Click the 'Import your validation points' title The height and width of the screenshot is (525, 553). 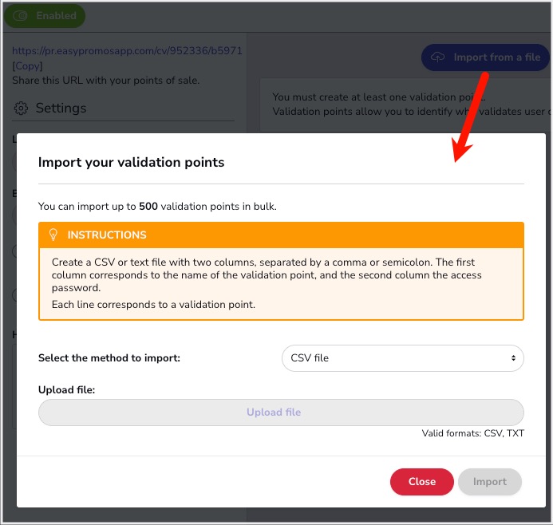pos(132,162)
